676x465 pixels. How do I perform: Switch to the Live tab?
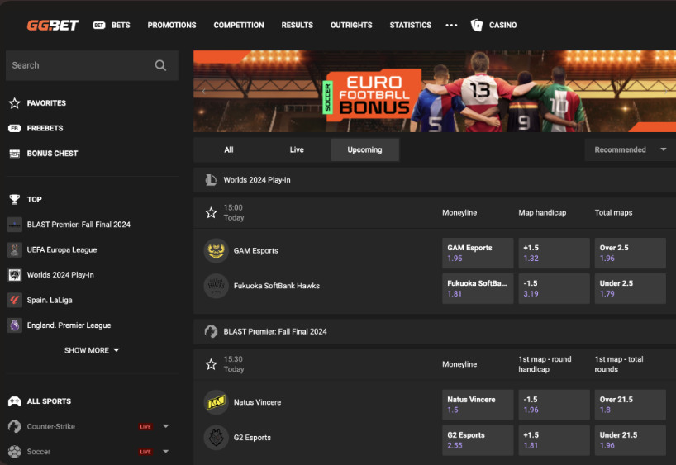[297, 150]
